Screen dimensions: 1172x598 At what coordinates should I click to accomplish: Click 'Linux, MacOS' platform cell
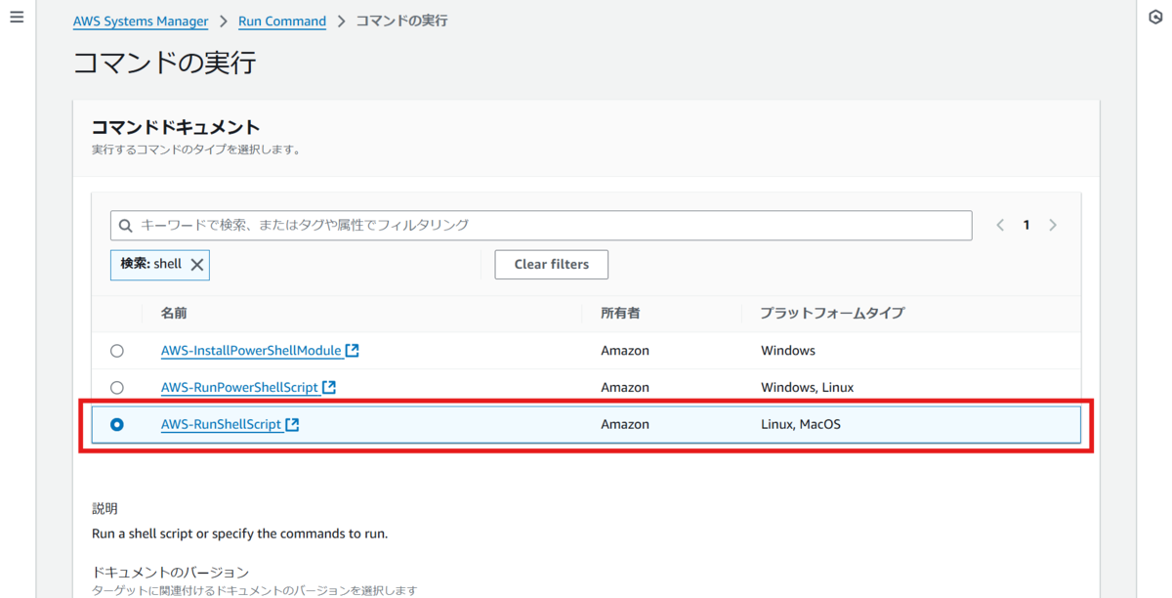click(x=801, y=424)
